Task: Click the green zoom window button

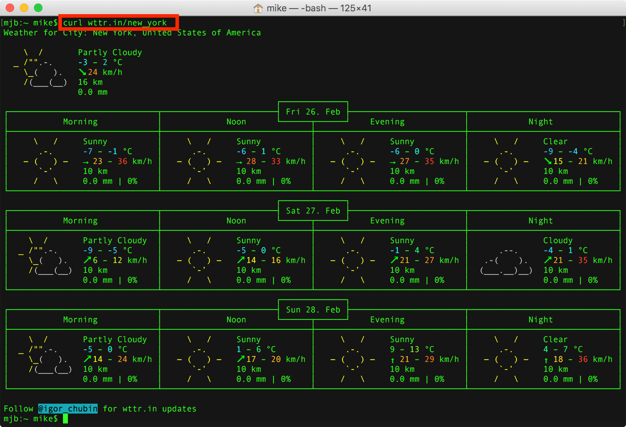Action: point(38,8)
